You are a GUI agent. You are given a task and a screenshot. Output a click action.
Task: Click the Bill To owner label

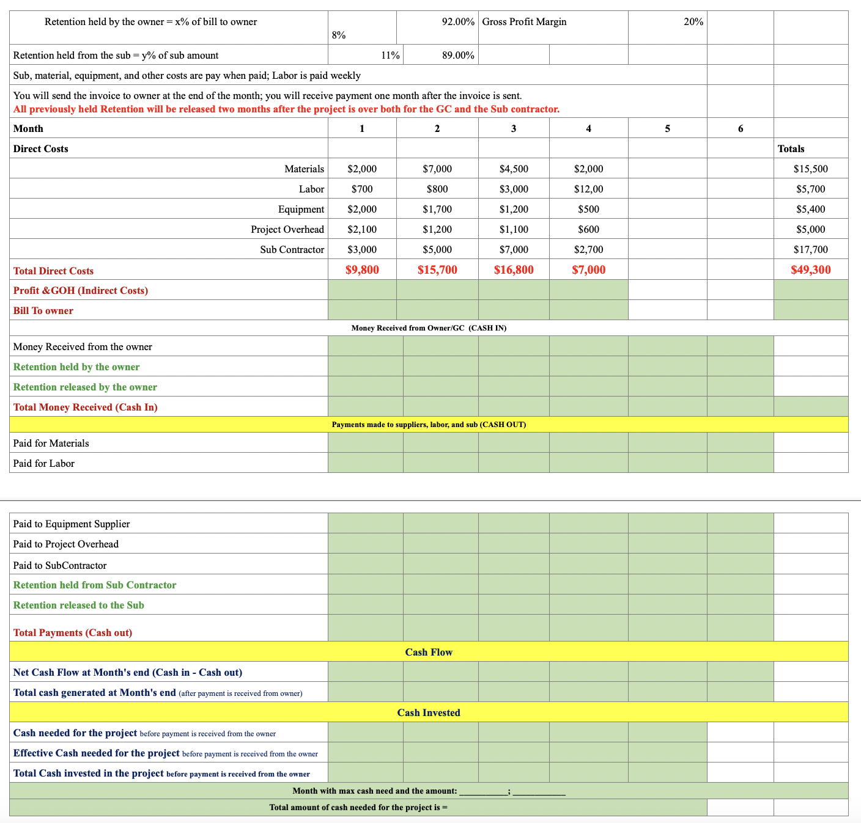point(43,310)
